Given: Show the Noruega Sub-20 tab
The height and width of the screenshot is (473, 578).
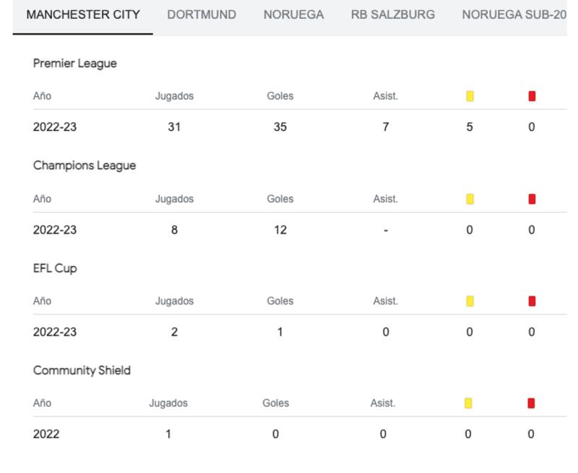Looking at the screenshot, I should pos(514,14).
